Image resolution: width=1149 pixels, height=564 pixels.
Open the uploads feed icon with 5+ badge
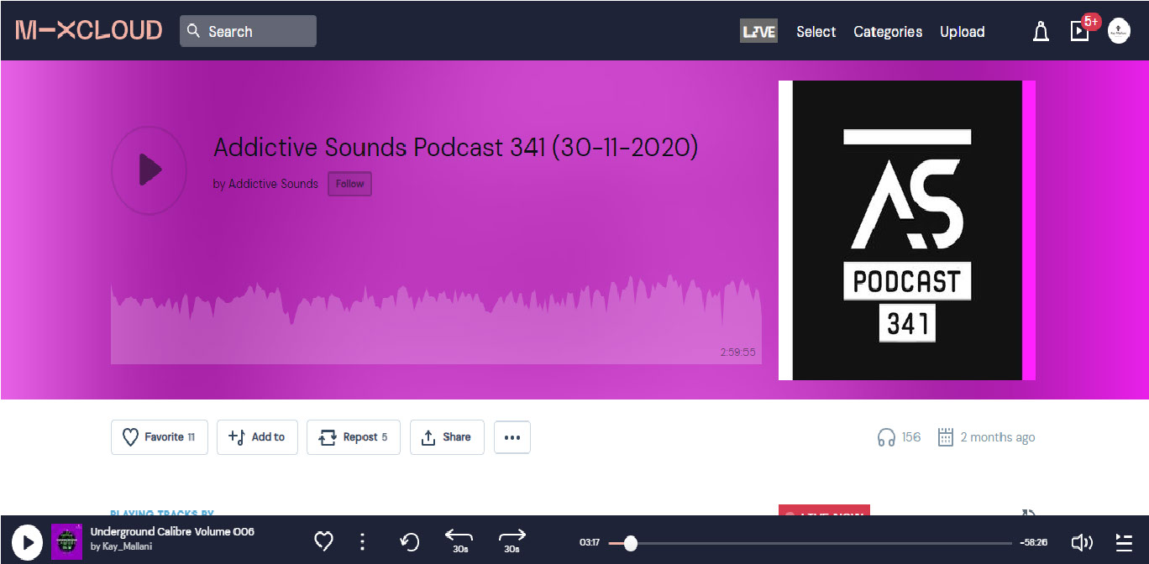pos(1079,31)
